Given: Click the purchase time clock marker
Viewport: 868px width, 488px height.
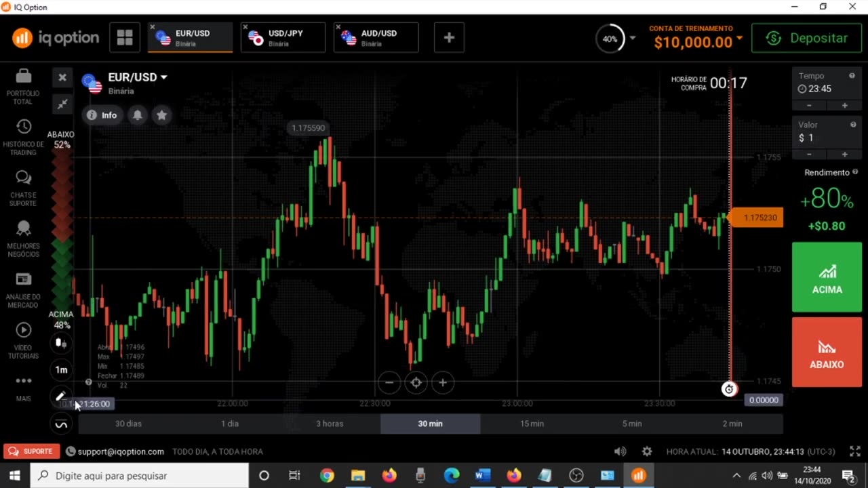Looking at the screenshot, I should tap(729, 389).
